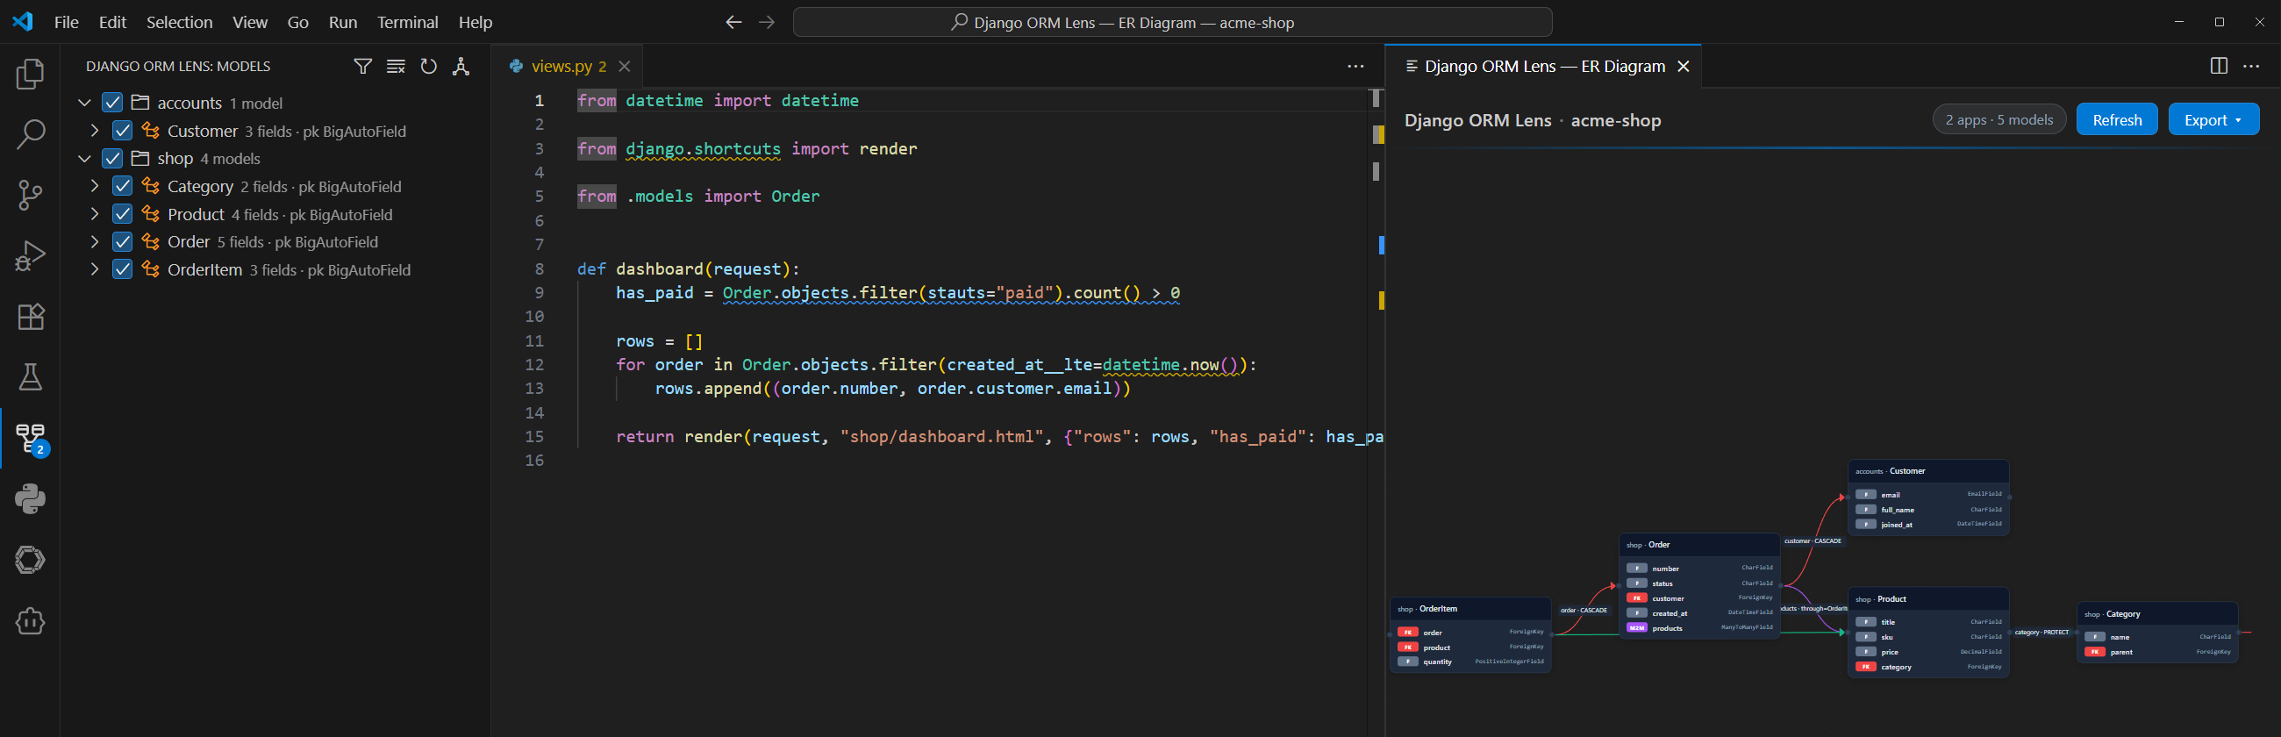The width and height of the screenshot is (2281, 737).
Task: Expand the Customer model fields
Action: point(94,131)
